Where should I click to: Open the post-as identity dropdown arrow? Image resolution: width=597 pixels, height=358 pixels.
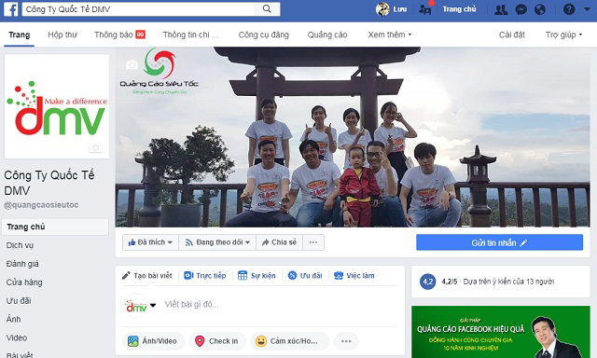(153, 305)
